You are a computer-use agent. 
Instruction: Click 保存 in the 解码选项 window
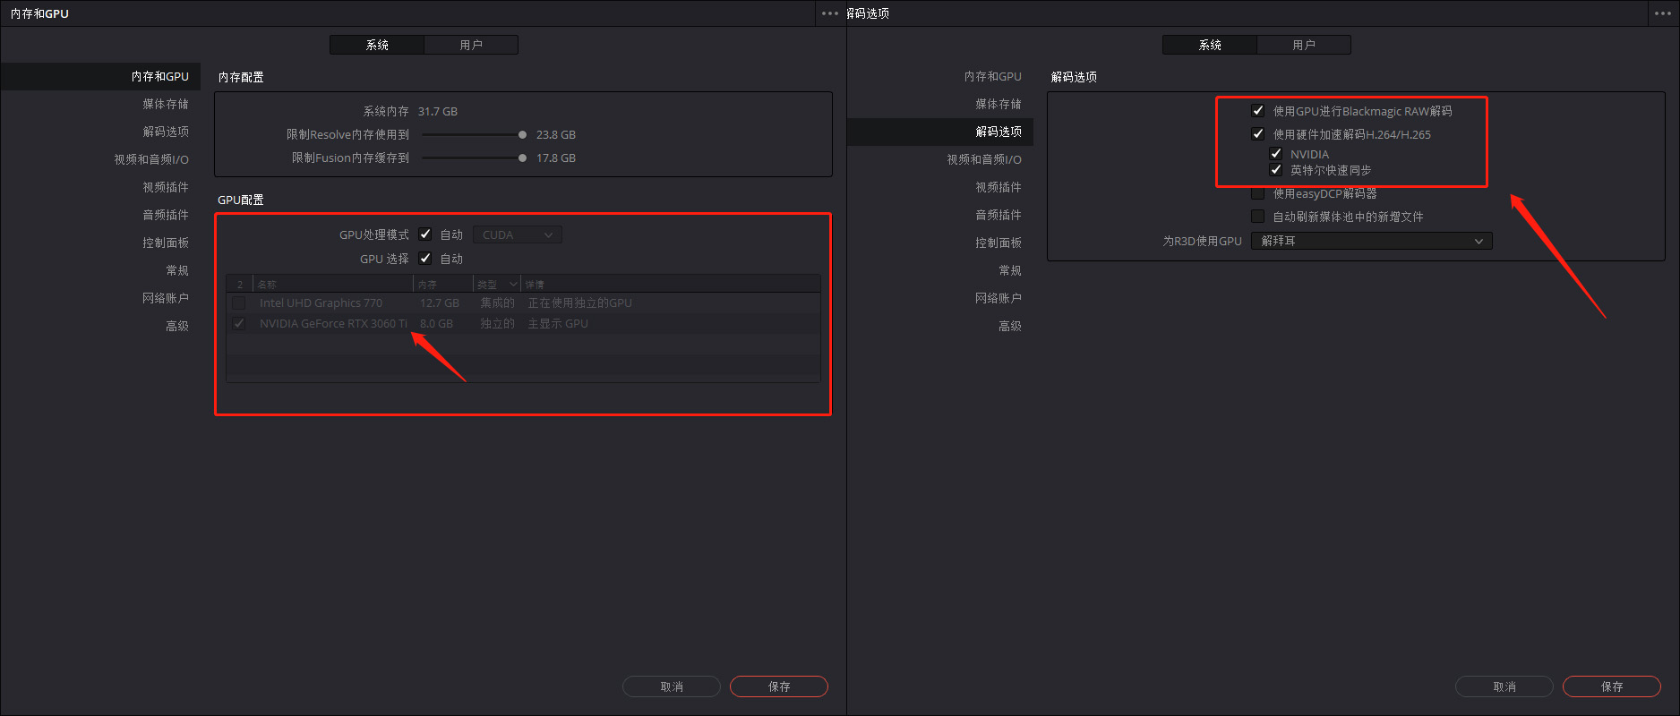[x=1612, y=686]
